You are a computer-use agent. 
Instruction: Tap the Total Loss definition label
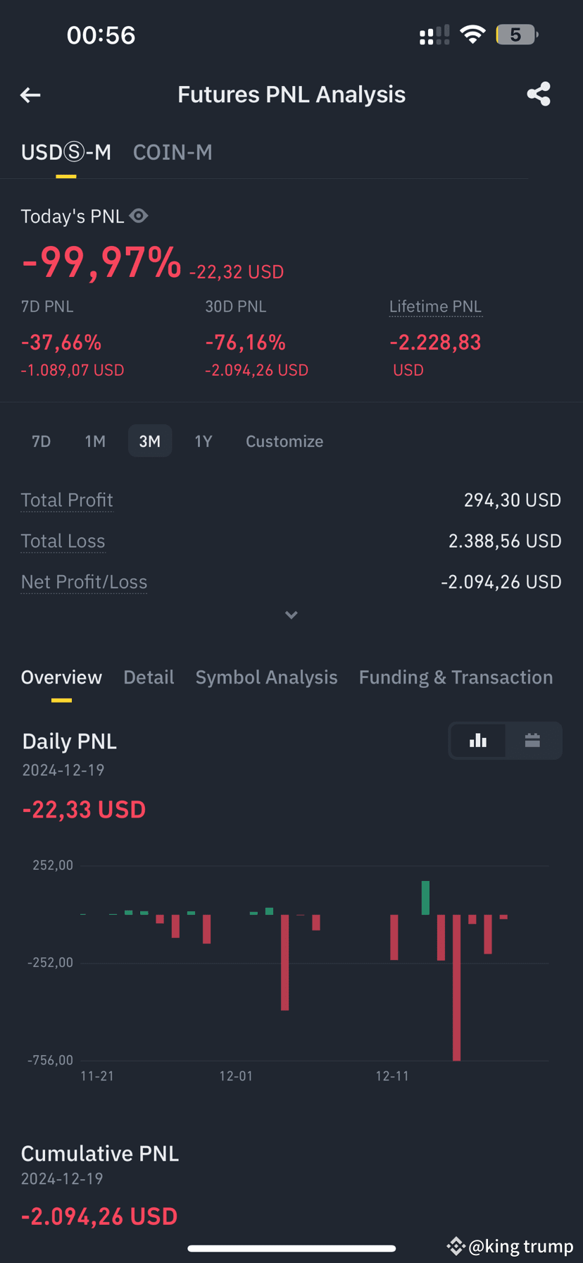pos(63,541)
